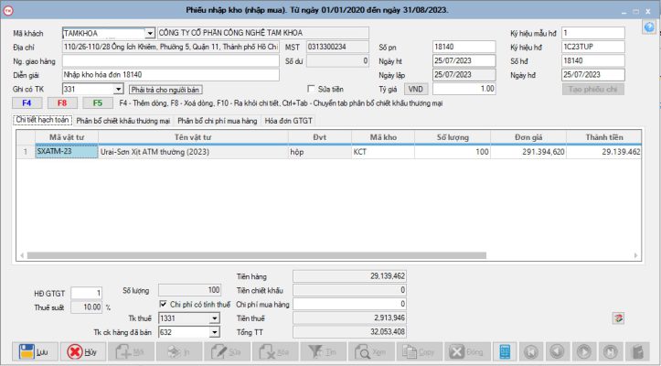Click the Xem (preview) toolbar button
The image size is (661, 366).
[x=371, y=351]
